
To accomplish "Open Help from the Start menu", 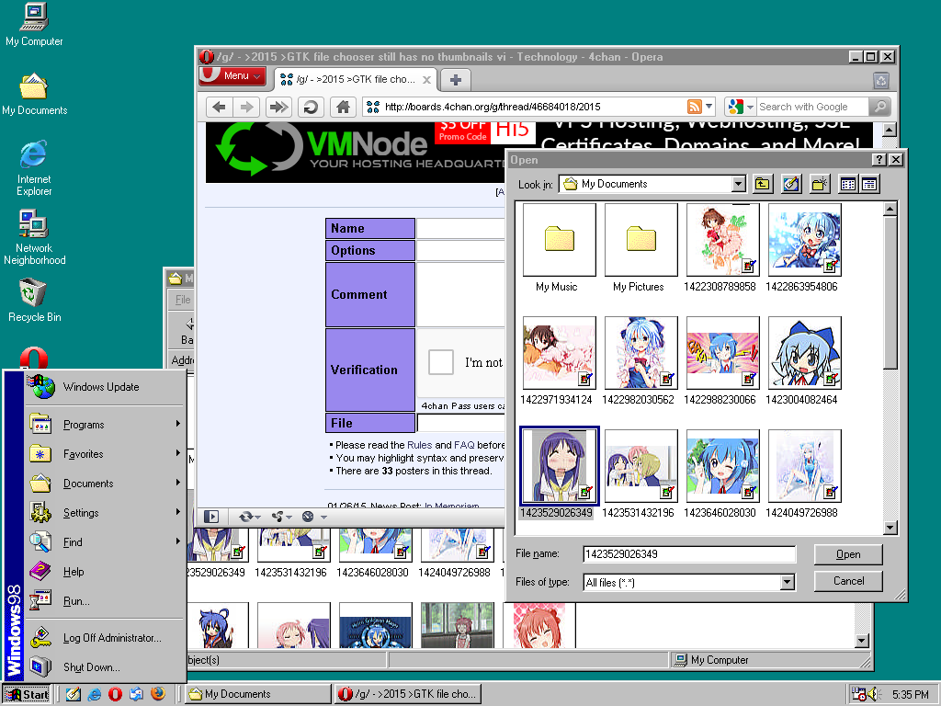I will tap(105, 572).
